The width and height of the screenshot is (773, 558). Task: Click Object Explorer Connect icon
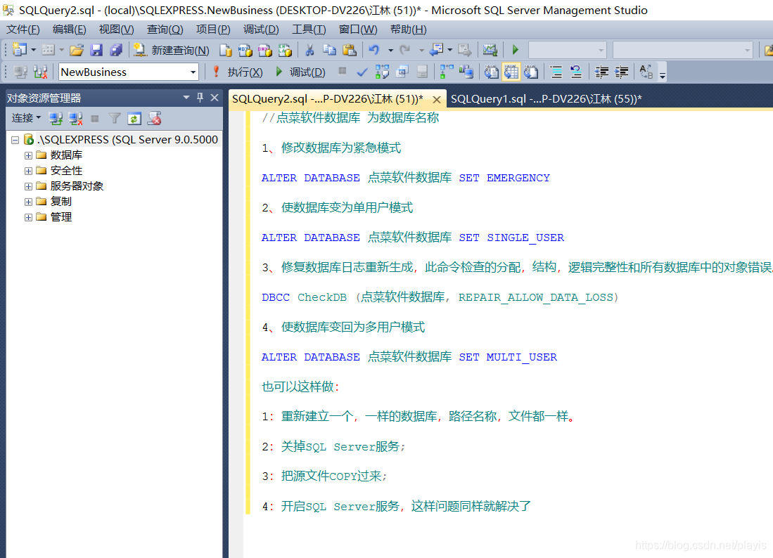[x=55, y=118]
